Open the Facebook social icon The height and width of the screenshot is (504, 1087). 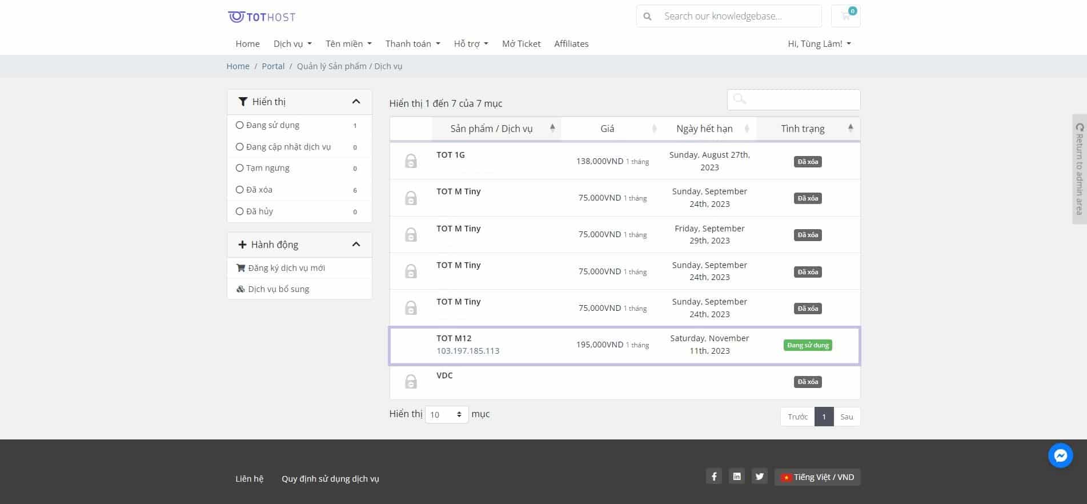[x=714, y=477]
